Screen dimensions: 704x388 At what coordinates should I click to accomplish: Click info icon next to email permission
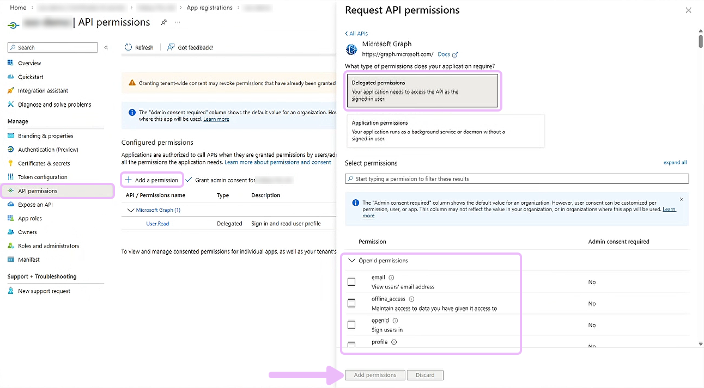391,278
